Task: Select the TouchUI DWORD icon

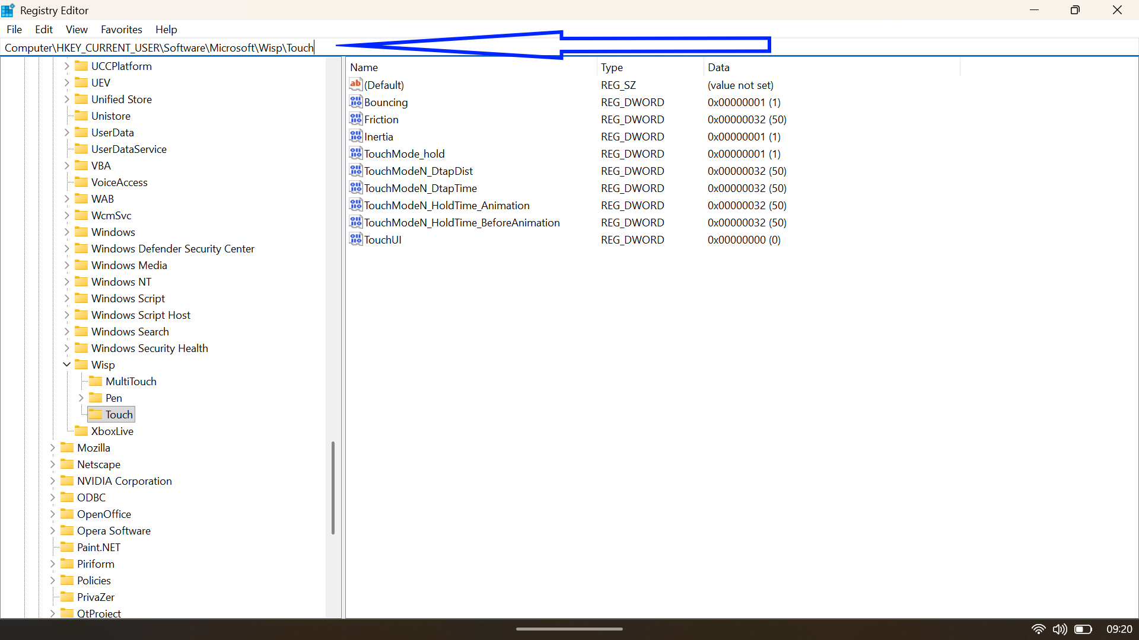Action: [356, 239]
